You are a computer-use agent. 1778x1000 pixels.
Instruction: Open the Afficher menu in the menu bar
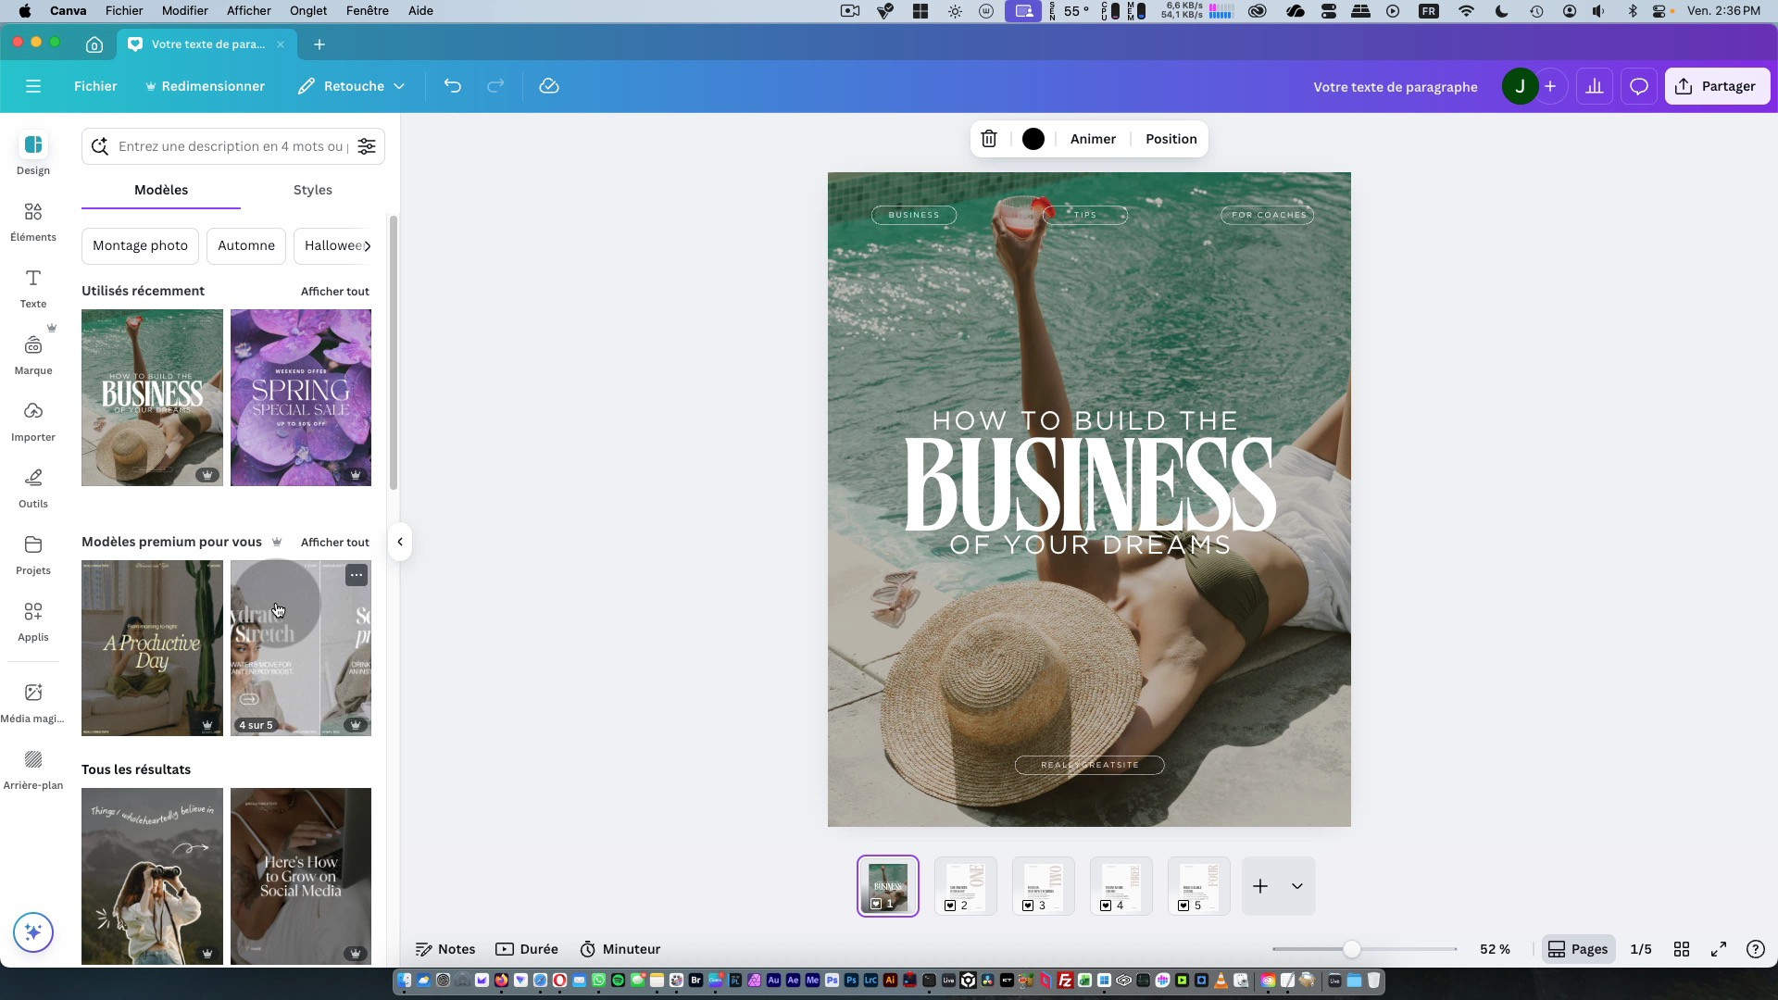248,10
